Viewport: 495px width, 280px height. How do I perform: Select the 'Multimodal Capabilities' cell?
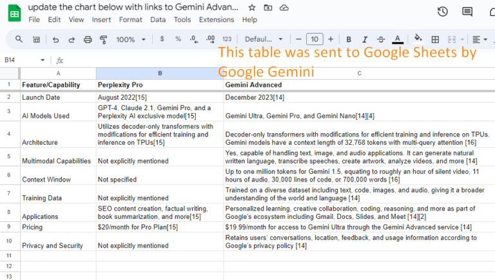(x=58, y=156)
